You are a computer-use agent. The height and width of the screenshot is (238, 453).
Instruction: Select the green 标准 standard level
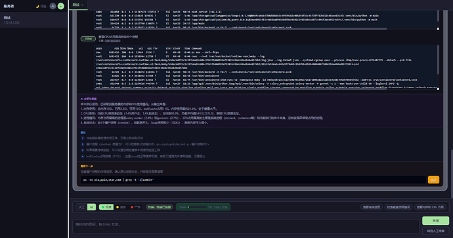pos(106,207)
